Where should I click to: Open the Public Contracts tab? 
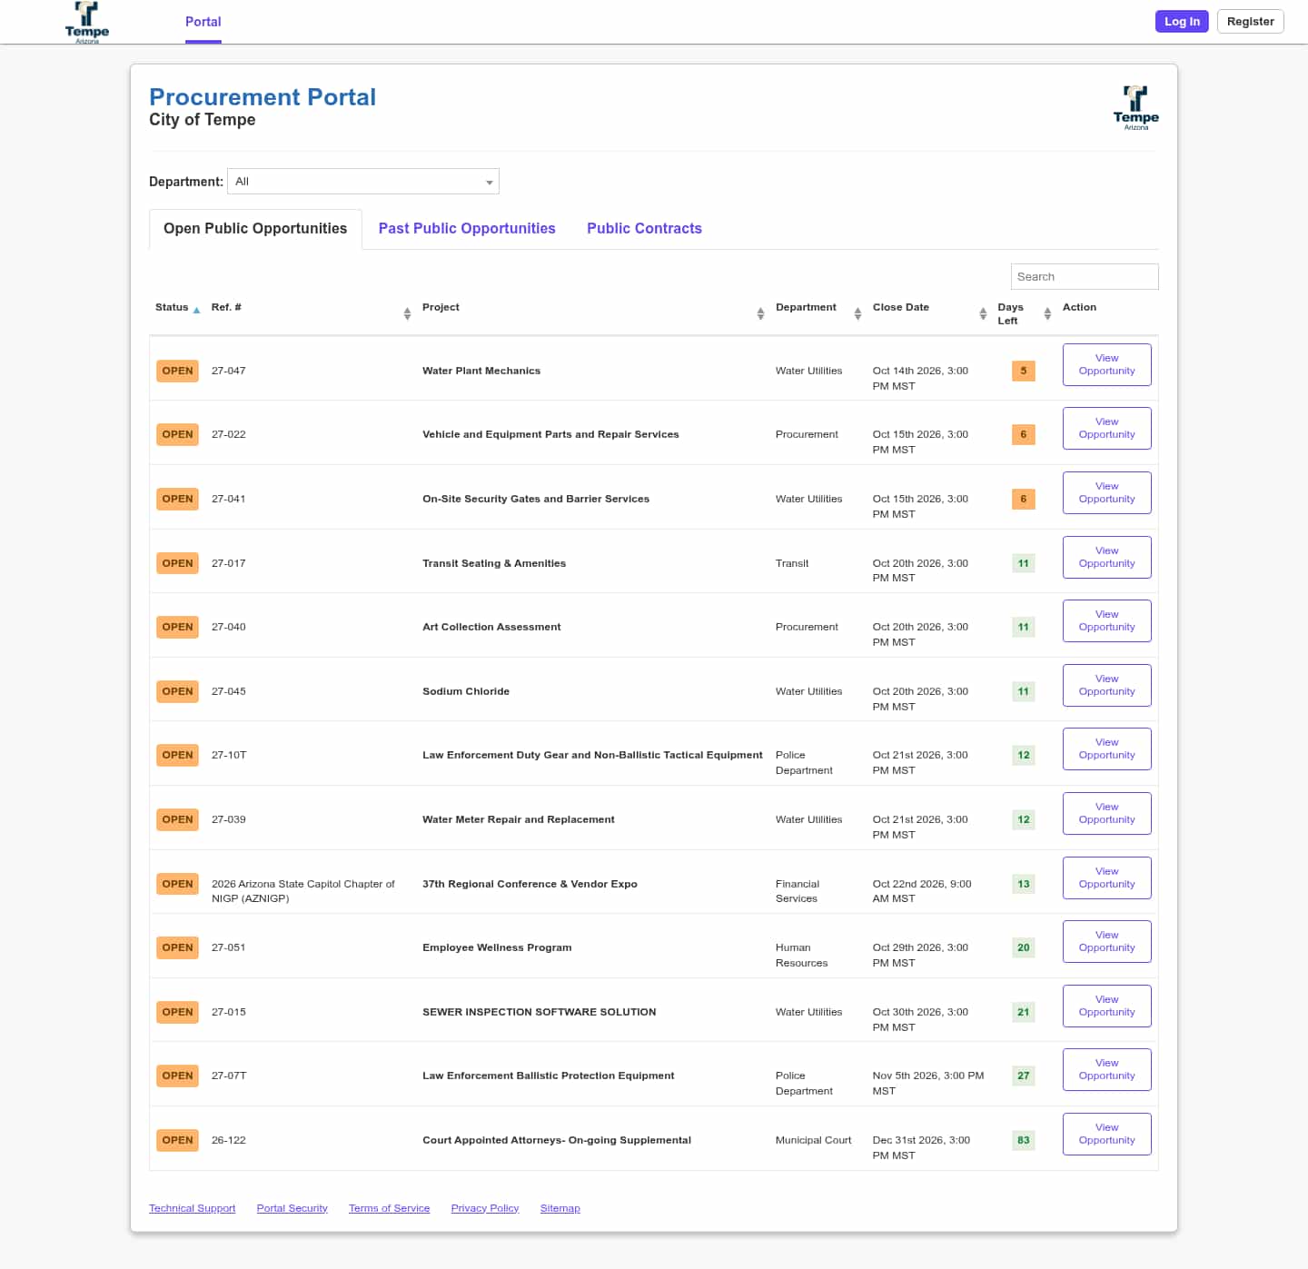(x=644, y=229)
